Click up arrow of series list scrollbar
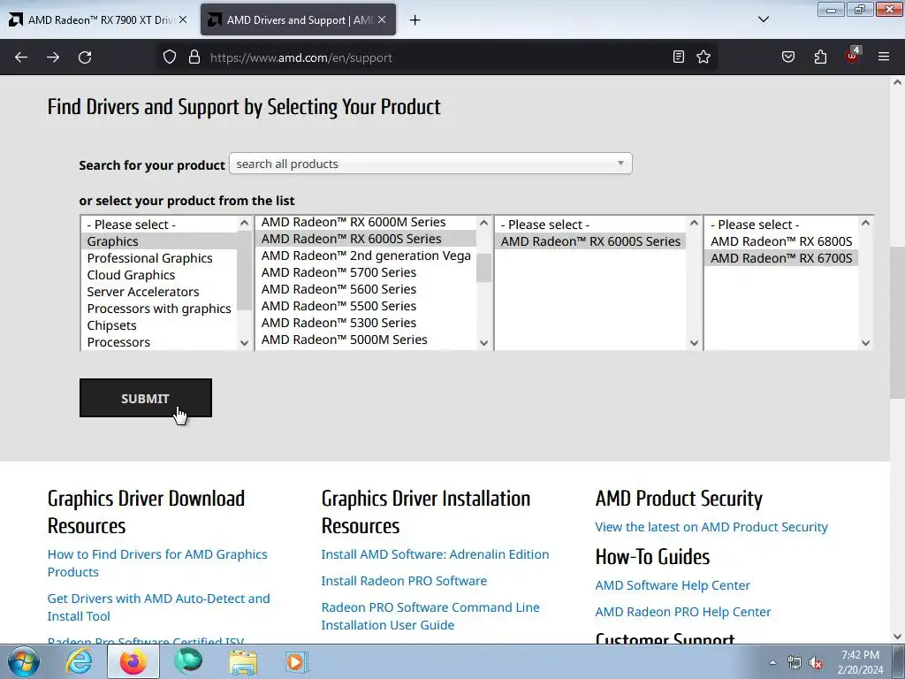The image size is (905, 679). click(x=483, y=223)
